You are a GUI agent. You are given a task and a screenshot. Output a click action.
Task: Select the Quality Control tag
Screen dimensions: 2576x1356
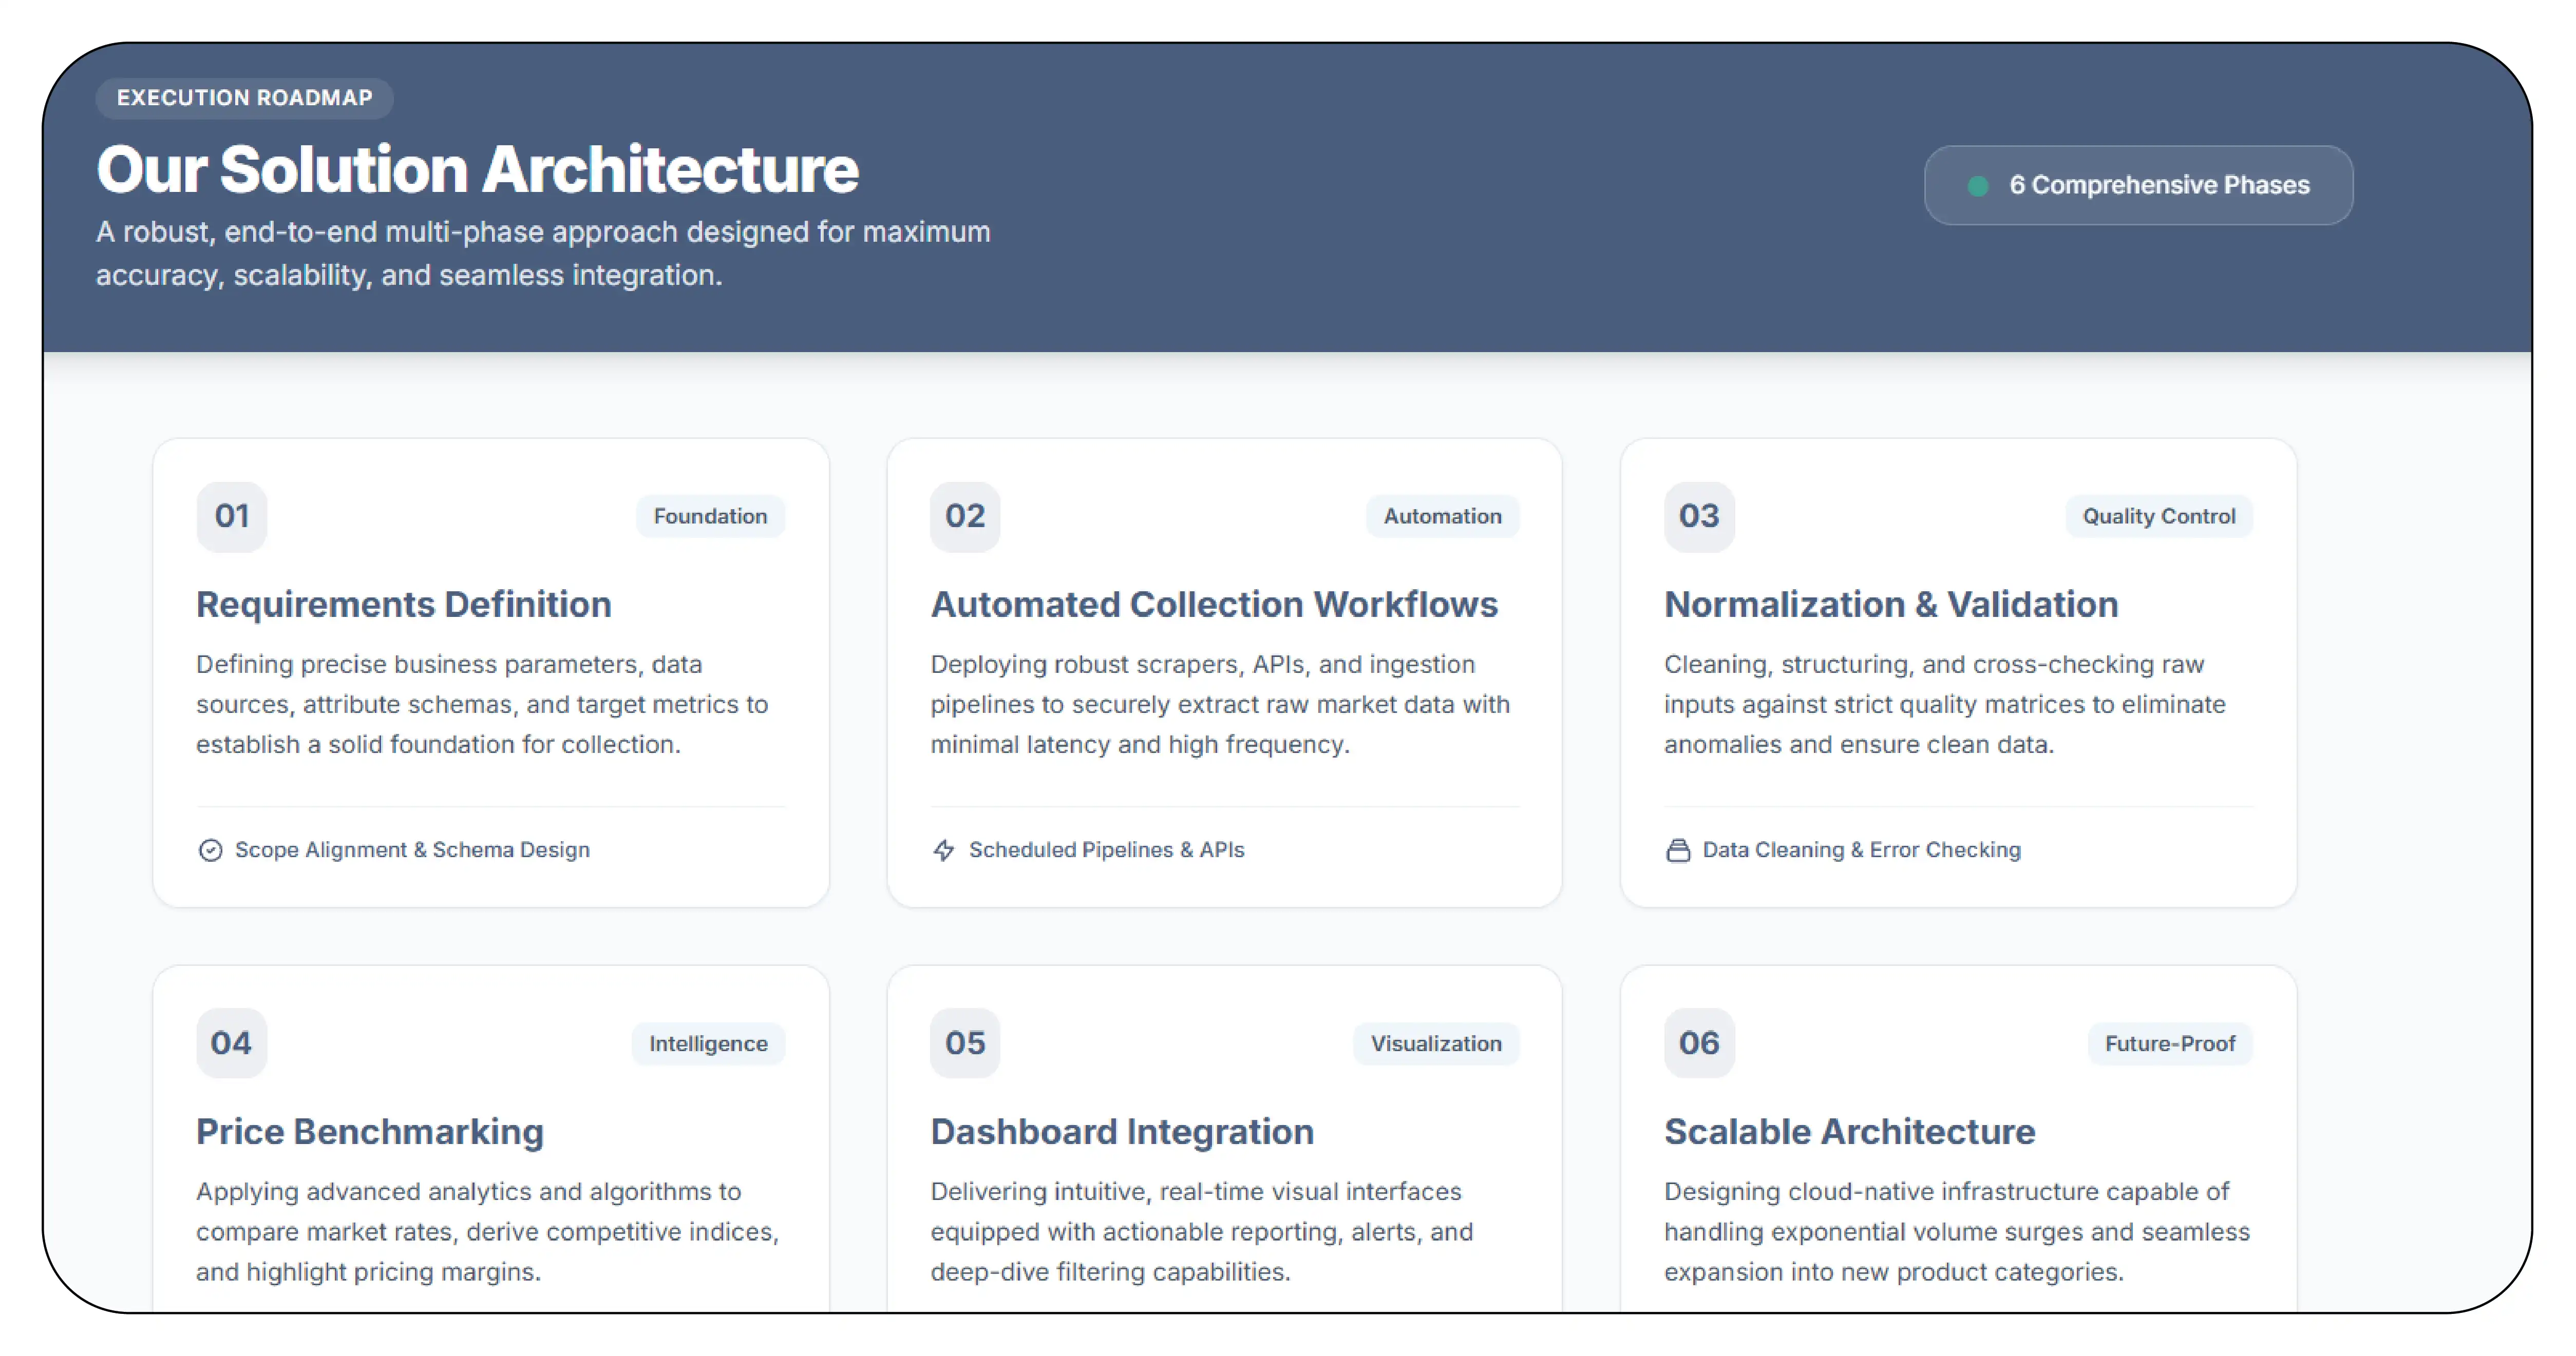(x=2158, y=517)
